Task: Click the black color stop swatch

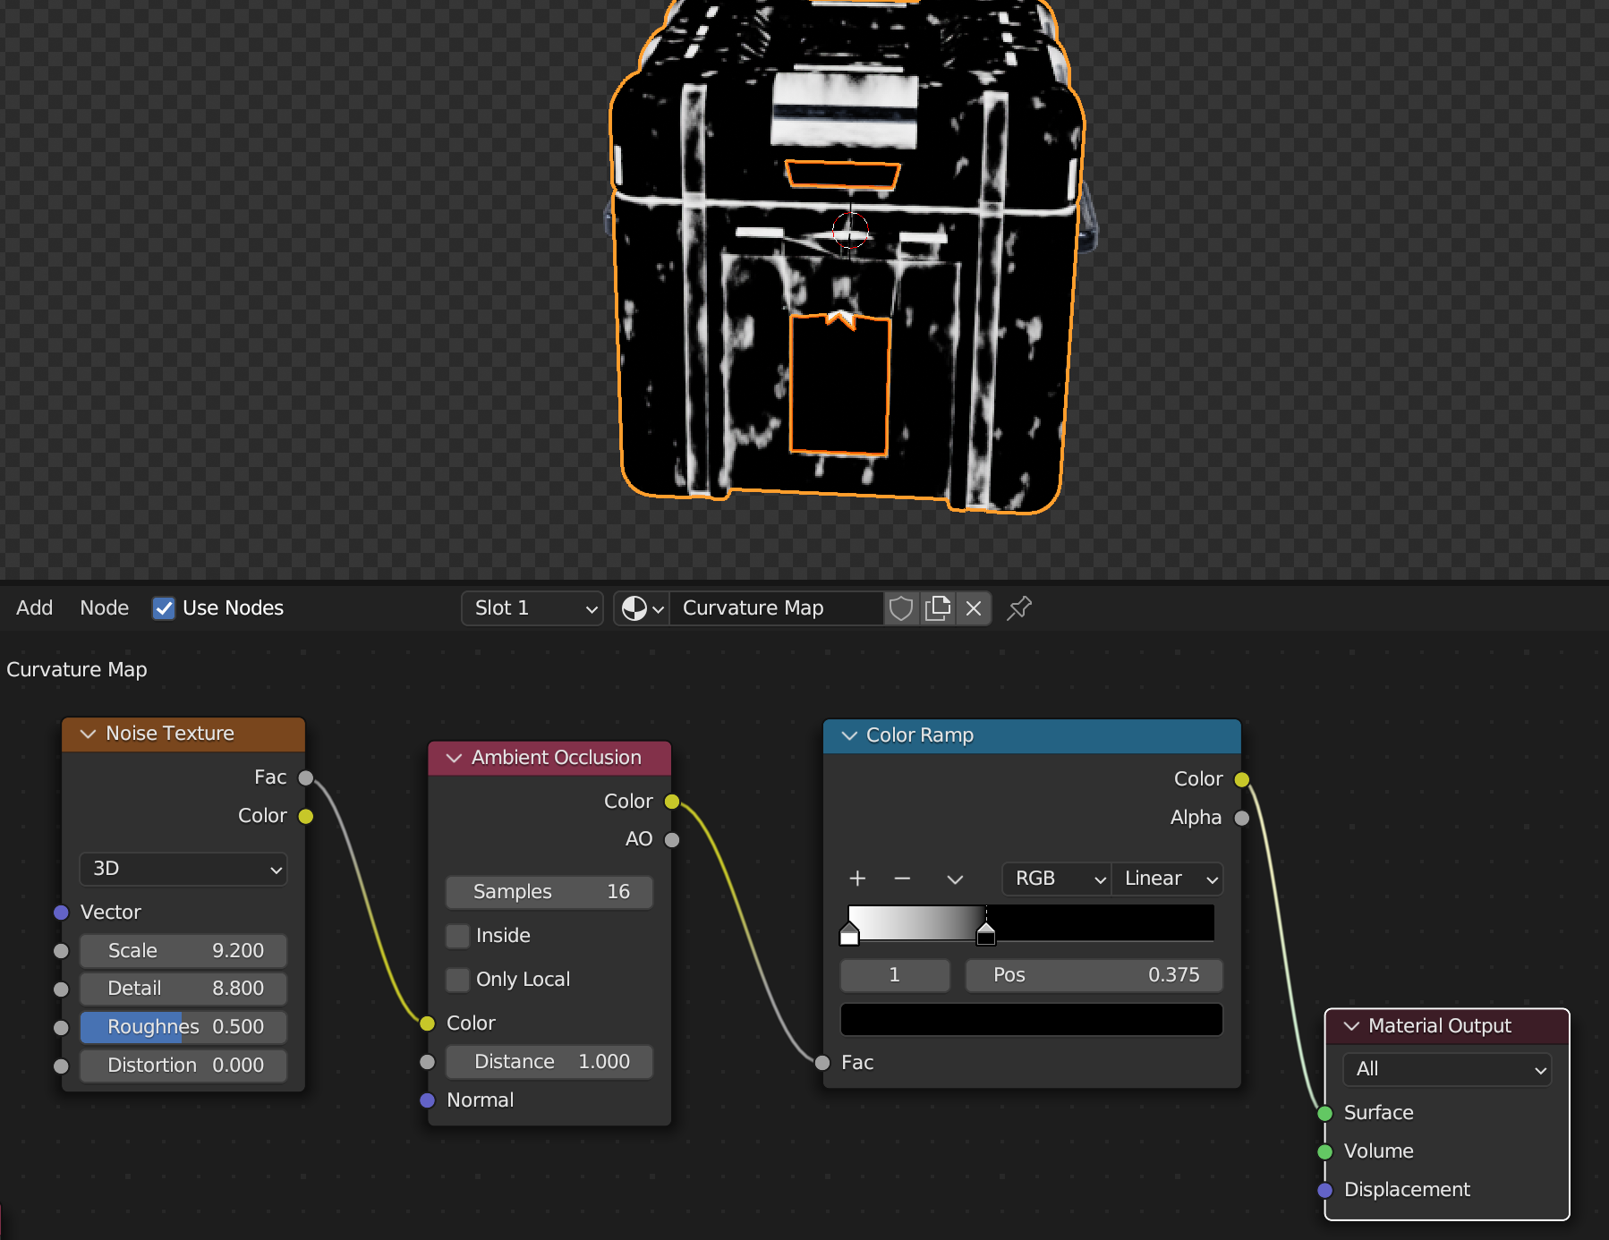Action: (x=1031, y=1020)
